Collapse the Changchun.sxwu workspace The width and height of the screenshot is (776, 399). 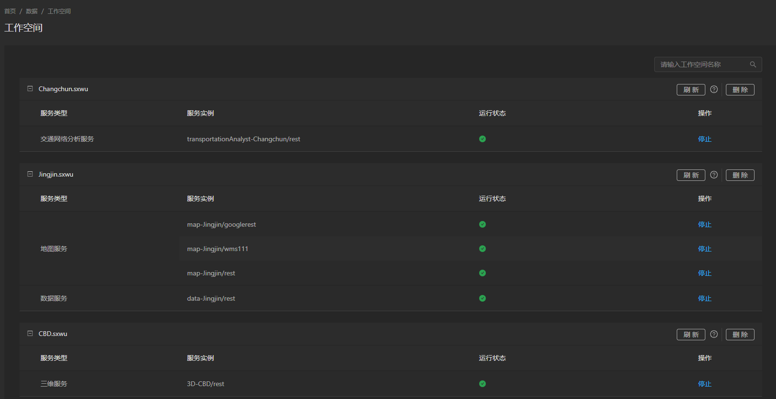(30, 89)
